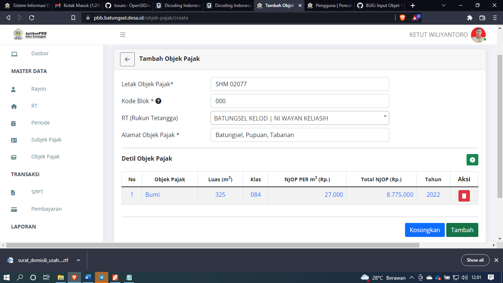
Task: Open the Kode Blok help tooltip icon
Action: pos(158,101)
